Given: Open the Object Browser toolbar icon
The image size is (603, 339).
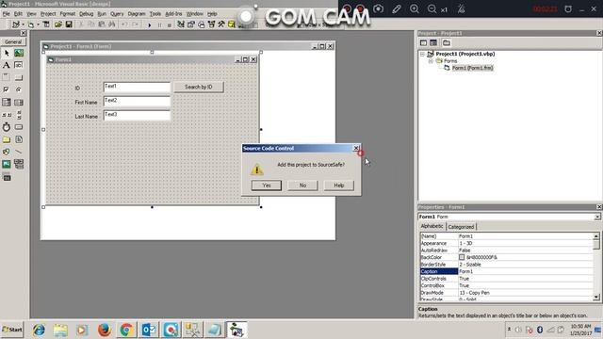Looking at the screenshot, I should click(211, 24).
